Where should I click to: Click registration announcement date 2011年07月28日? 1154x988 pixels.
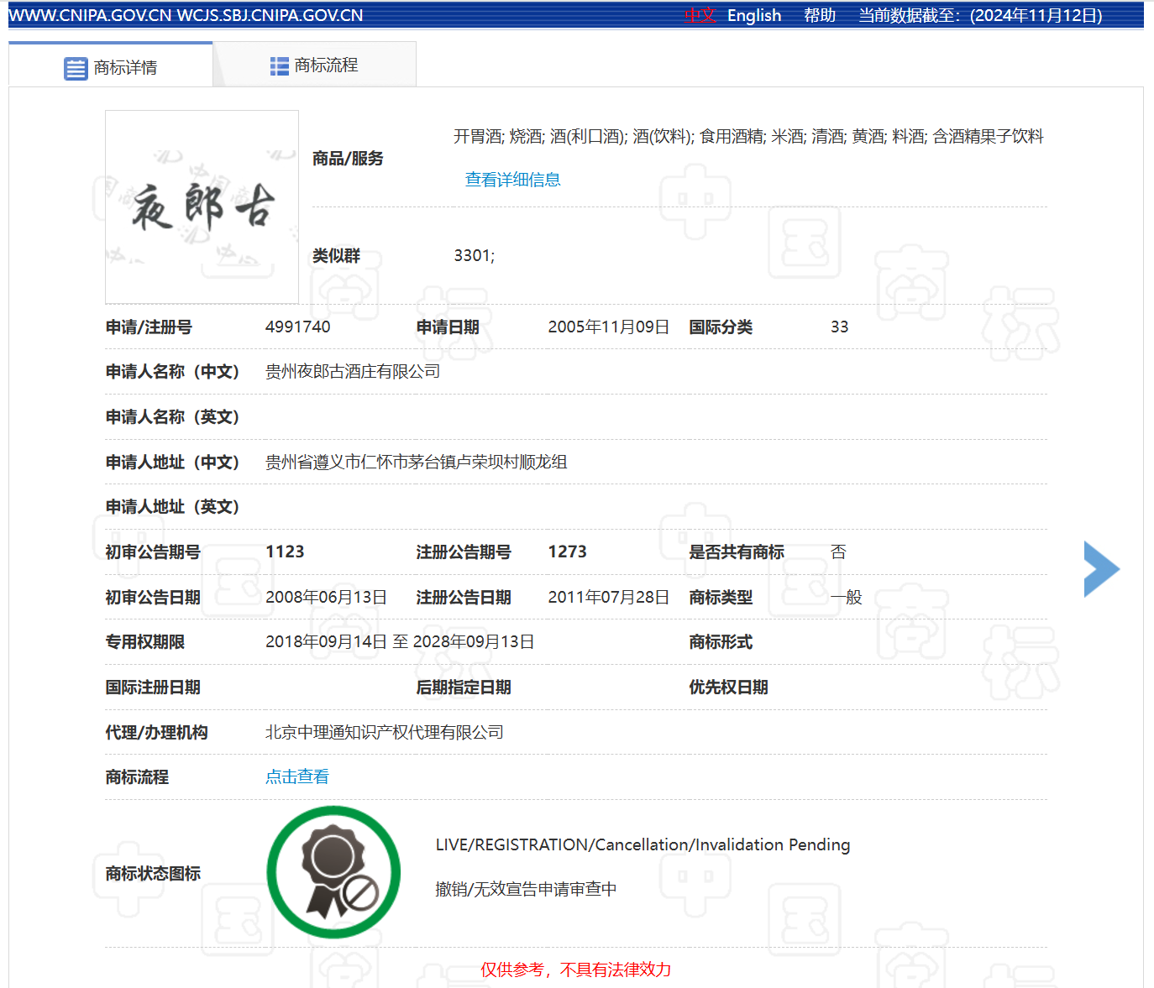609,597
